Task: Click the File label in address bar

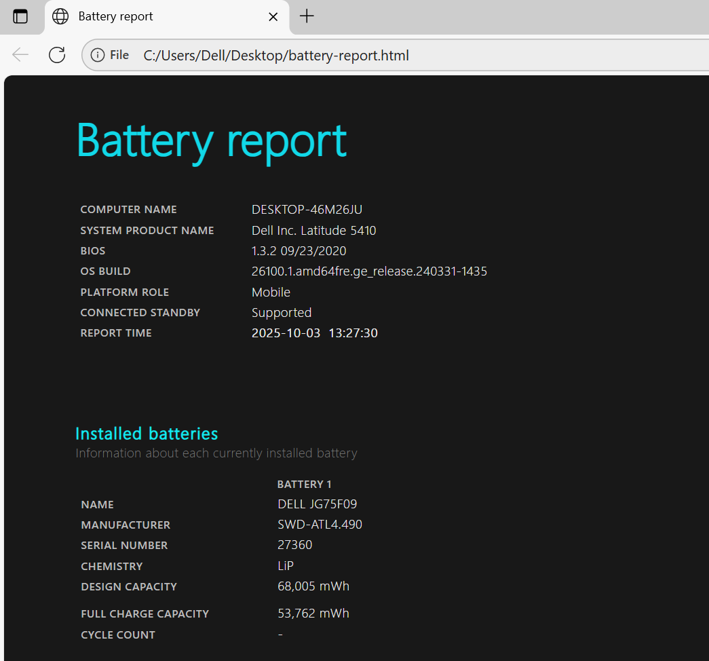Action: 119,55
